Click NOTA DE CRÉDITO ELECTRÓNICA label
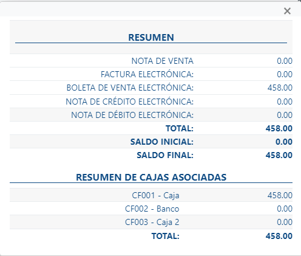 pos(130,102)
